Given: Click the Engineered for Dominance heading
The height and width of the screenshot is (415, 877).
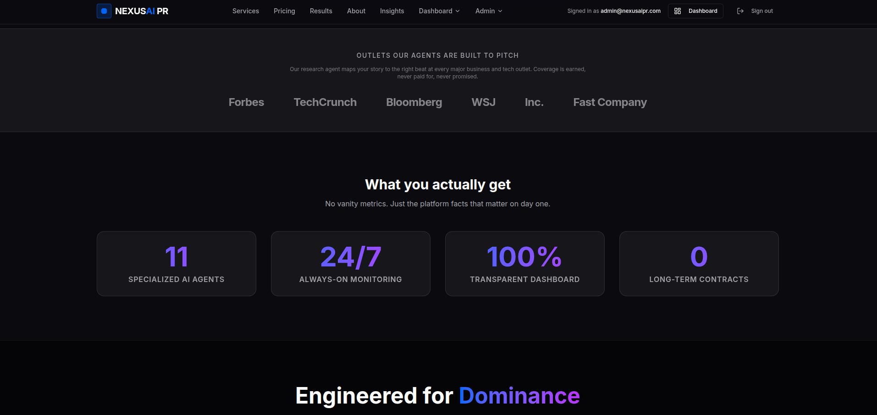Looking at the screenshot, I should [x=438, y=395].
